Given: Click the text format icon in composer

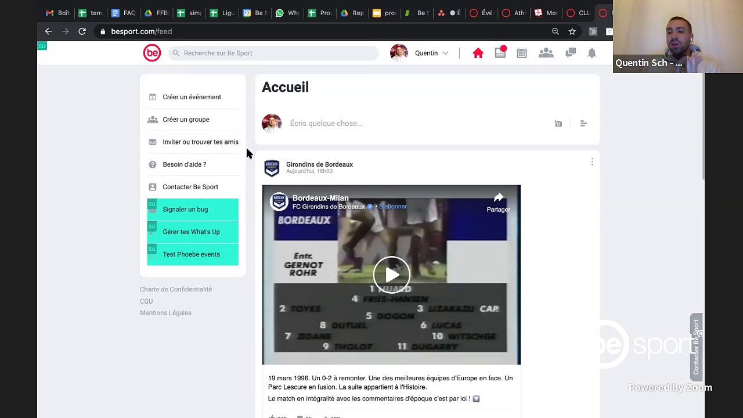Looking at the screenshot, I should (x=583, y=124).
